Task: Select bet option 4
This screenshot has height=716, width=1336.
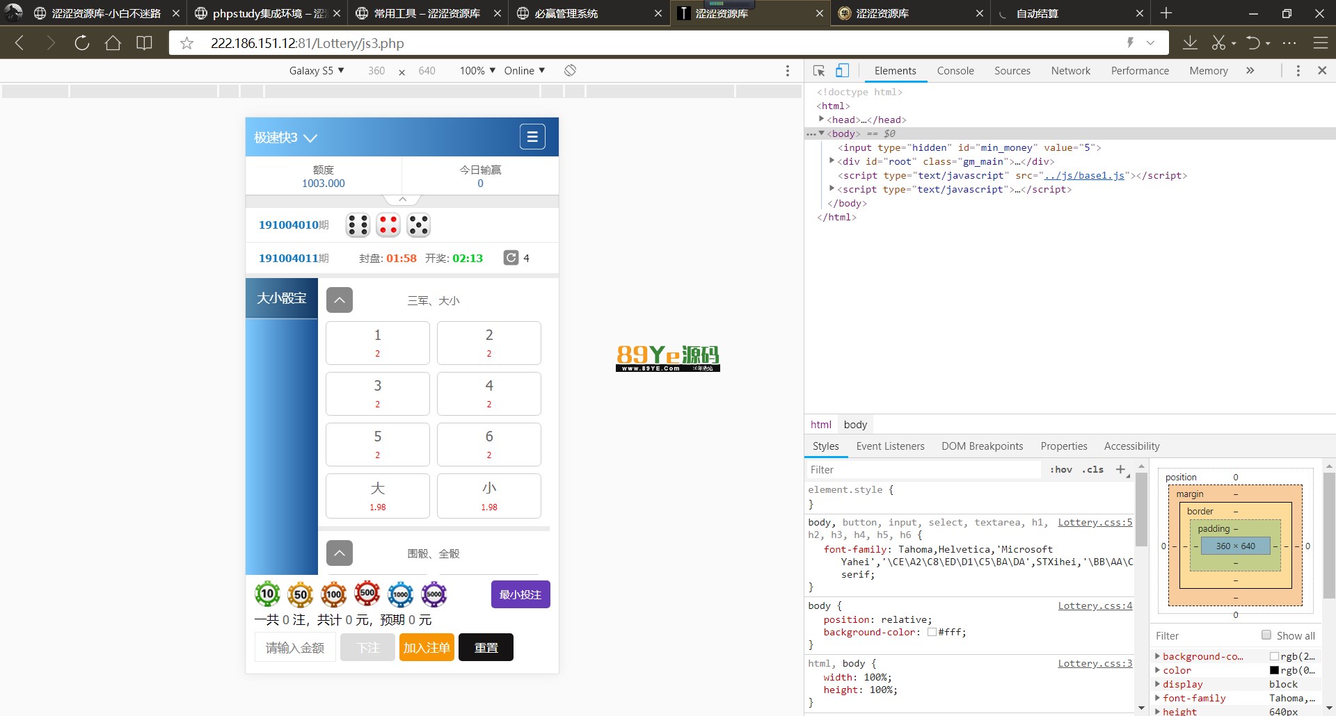Action: tap(489, 393)
